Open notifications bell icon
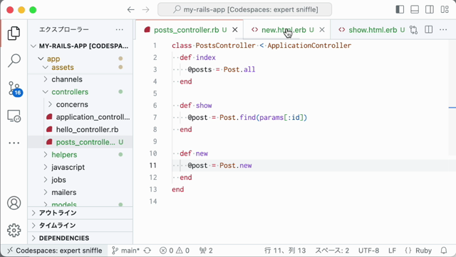456x257 pixels. (x=444, y=251)
